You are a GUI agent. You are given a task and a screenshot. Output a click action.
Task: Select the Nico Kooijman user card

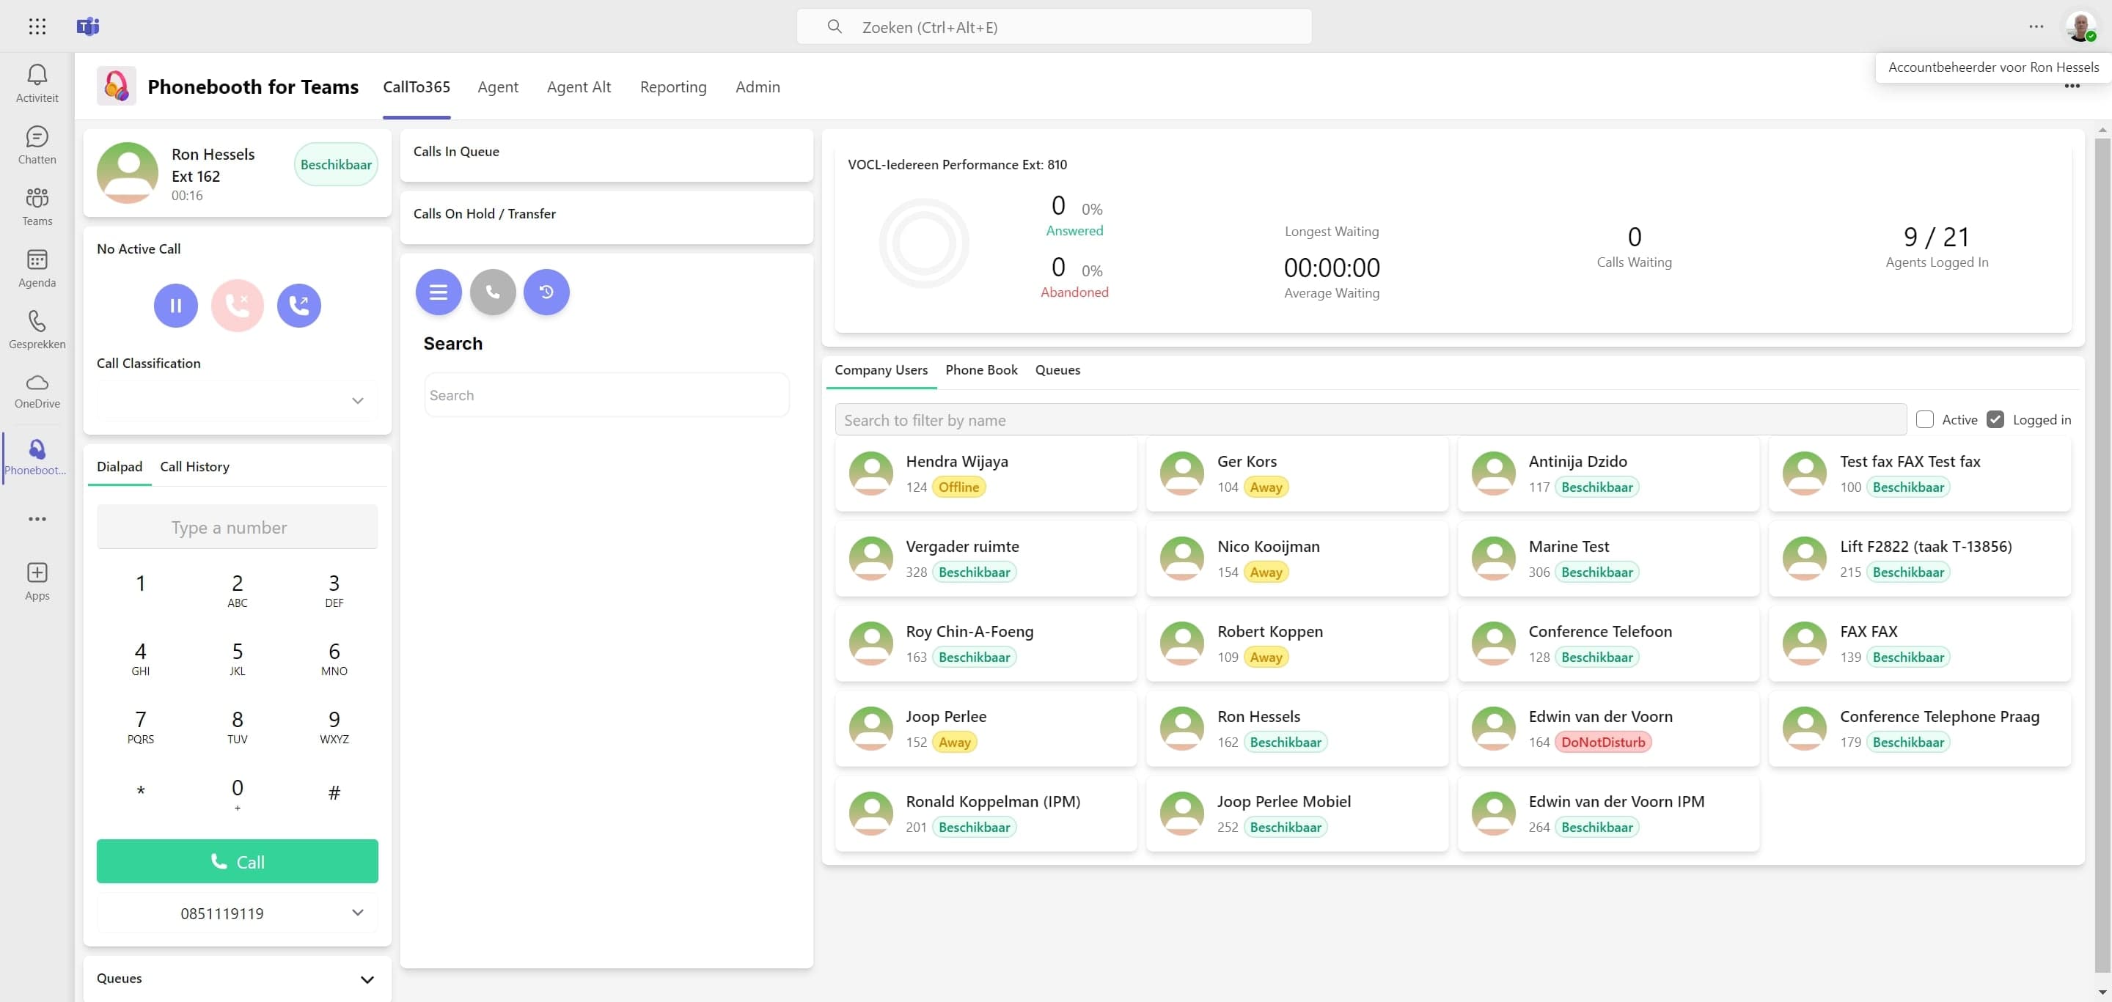[x=1297, y=559]
